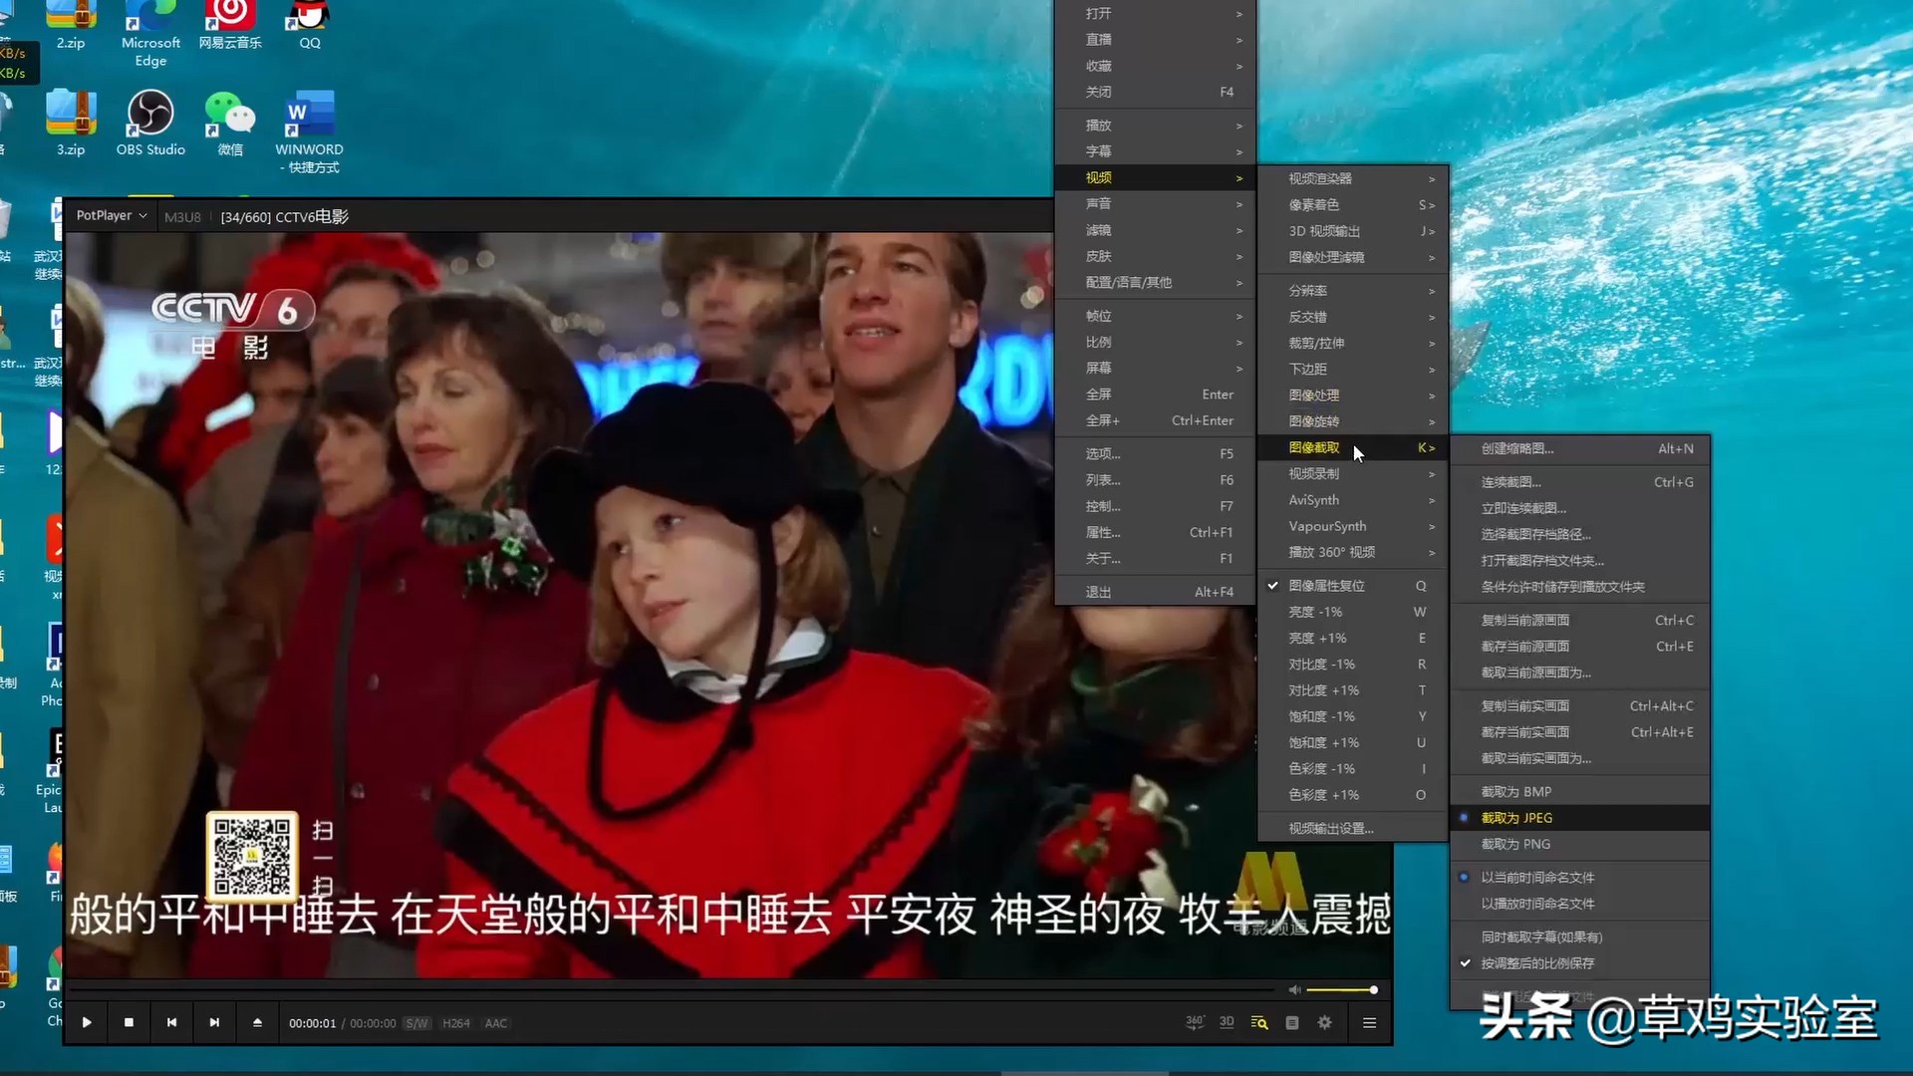1913x1076 pixels.
Task: Expand 视频渲染器 submenu
Action: pos(1353,178)
